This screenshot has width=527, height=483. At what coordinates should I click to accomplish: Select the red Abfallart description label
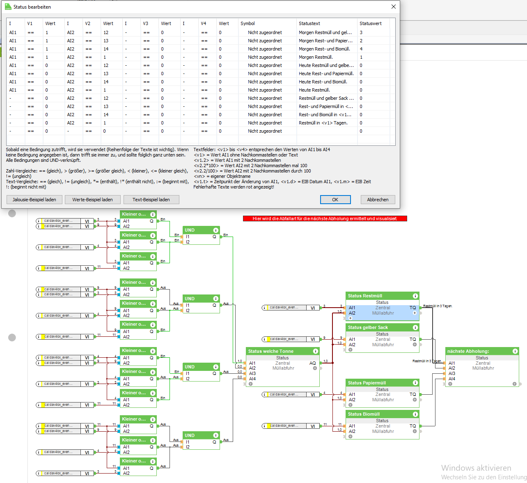(325, 218)
